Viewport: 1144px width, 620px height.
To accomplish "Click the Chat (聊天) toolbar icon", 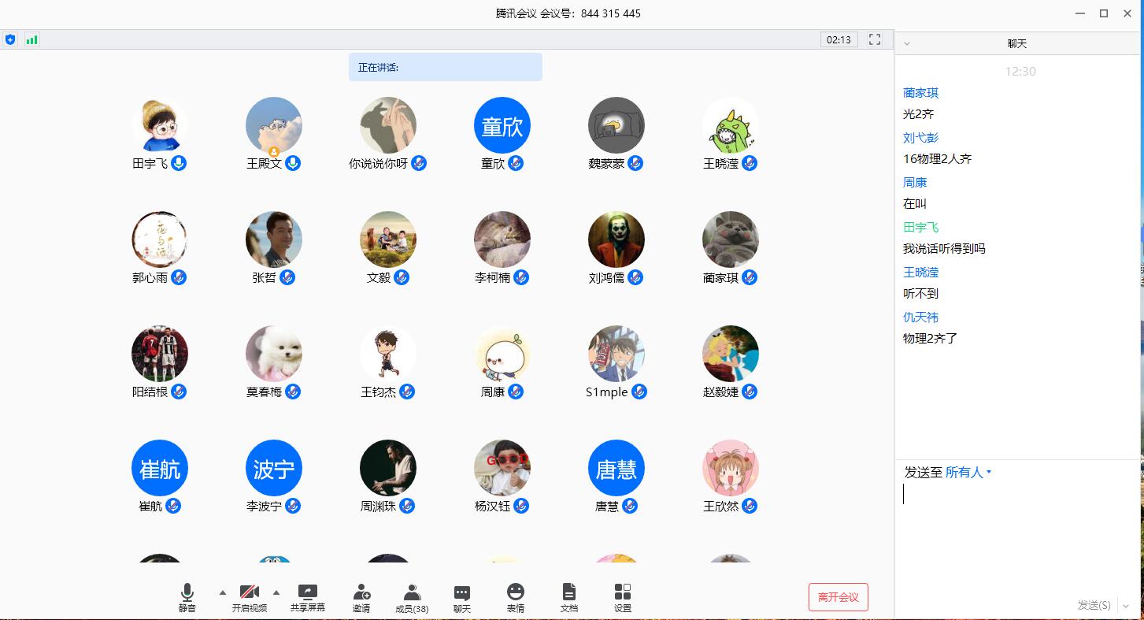I will 462,592.
